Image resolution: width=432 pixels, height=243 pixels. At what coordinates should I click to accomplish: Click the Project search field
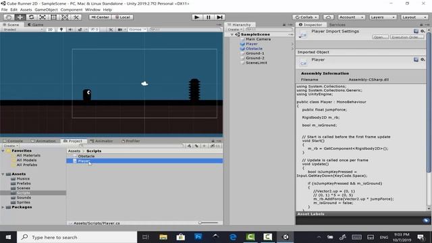132,146
